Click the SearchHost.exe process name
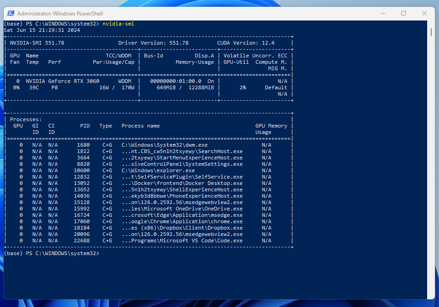Image resolution: width=439 pixels, height=307 pixels. point(182,152)
